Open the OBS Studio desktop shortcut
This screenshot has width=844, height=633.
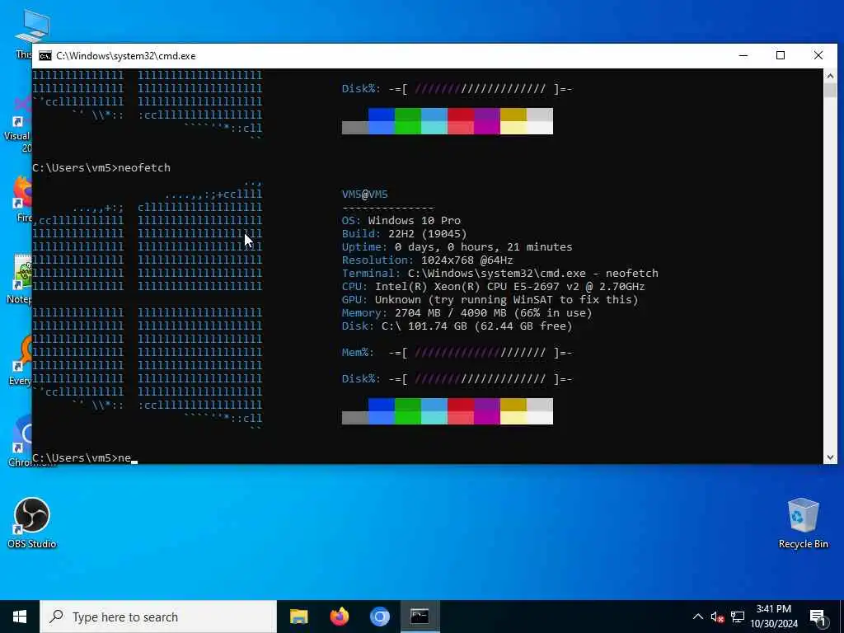[x=32, y=523]
